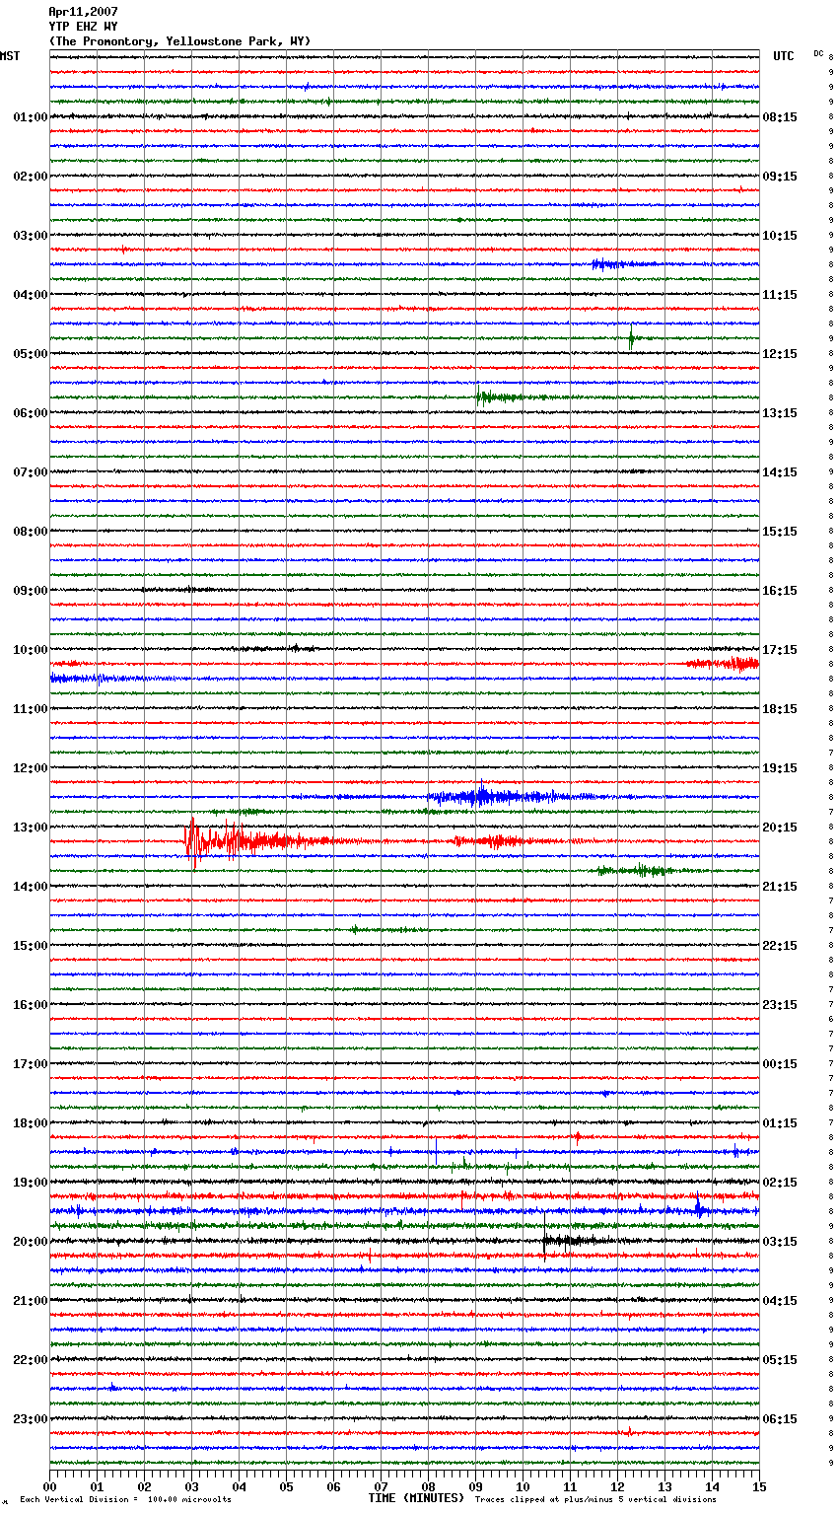Click the "06:00" MST time label
Screen dimensions: 838x1513
pos(31,413)
